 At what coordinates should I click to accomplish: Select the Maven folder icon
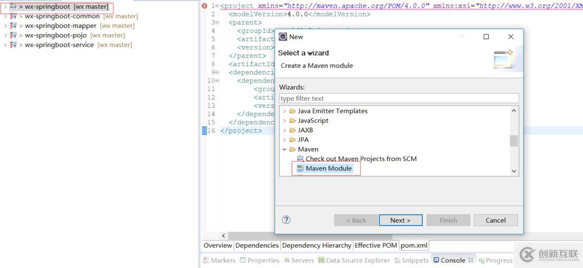(x=292, y=149)
